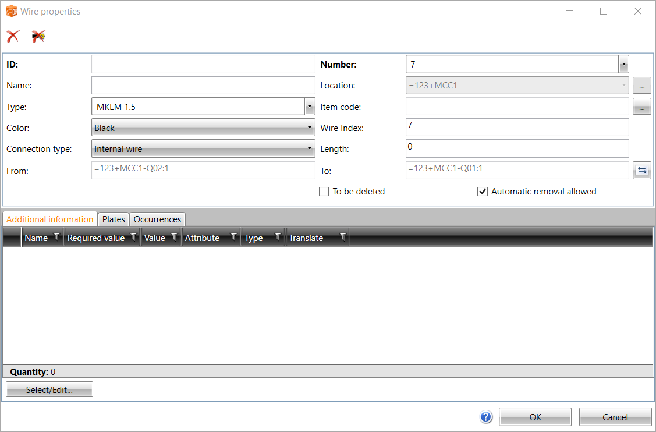Open the blue help question mark icon

487,417
